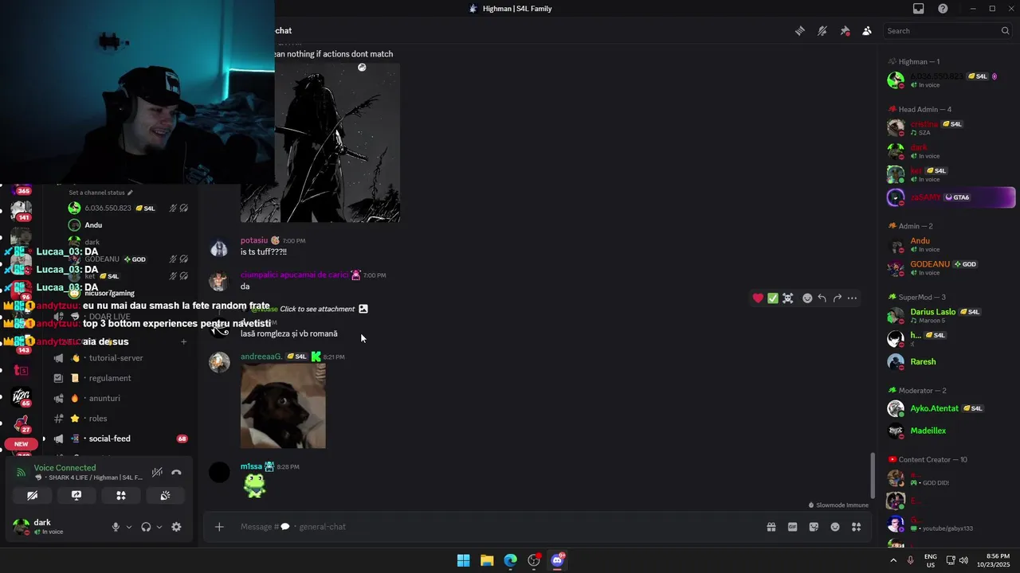Open Windows Start menu
Screen dimensions: 1020x573
[x=463, y=560]
